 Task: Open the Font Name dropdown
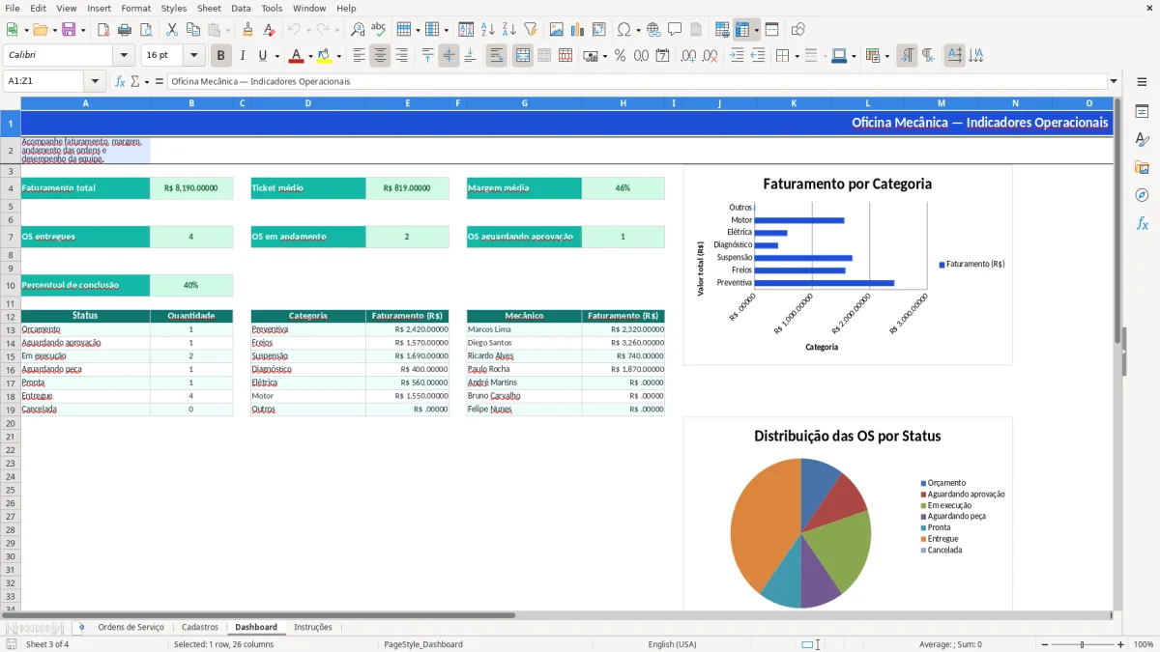pyautogui.click(x=124, y=56)
